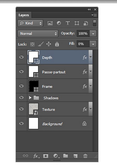Hide the Texture layer
117x167 pixels.
pyautogui.click(x=21, y=109)
